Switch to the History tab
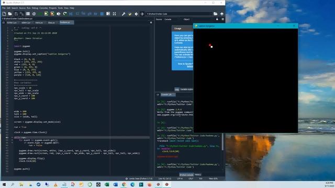The height and width of the screenshot is (188, 335). coord(198,174)
